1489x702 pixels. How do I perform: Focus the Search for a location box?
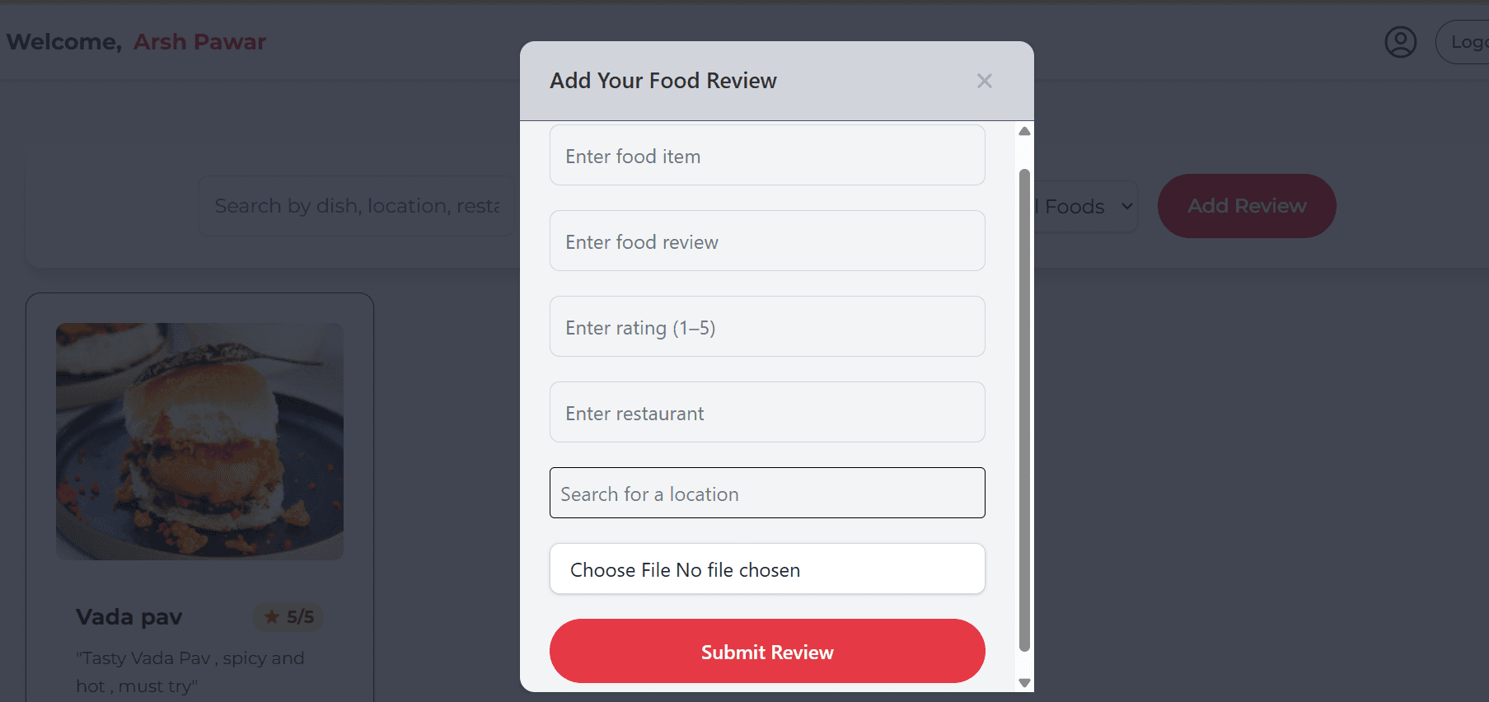(x=766, y=494)
